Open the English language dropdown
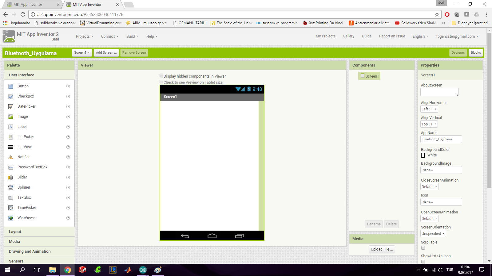The image size is (492, 276). [420, 36]
